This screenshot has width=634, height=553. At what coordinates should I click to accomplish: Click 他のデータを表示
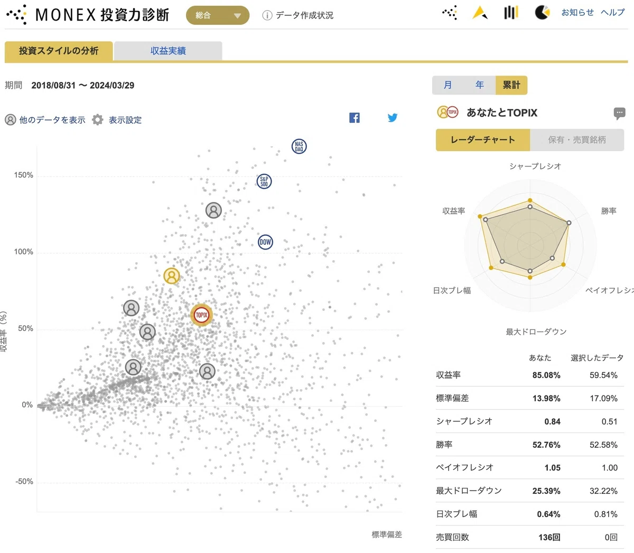pyautogui.click(x=45, y=120)
